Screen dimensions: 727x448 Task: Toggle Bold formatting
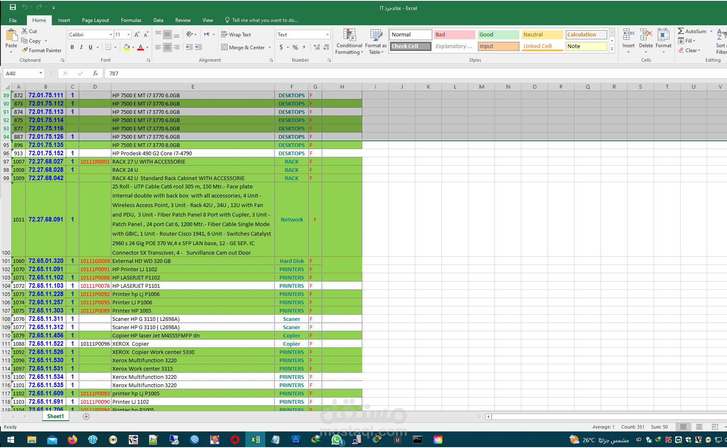[72, 47]
